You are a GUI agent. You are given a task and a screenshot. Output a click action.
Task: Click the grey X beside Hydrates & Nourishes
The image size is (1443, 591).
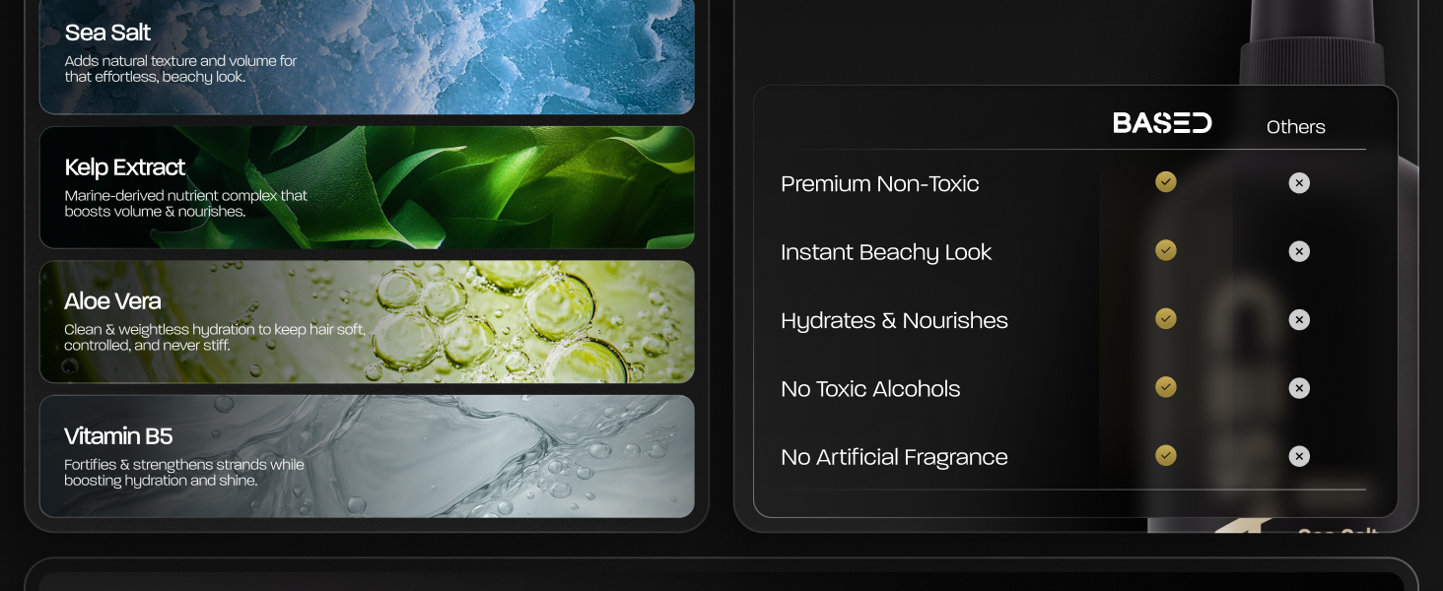tap(1299, 320)
